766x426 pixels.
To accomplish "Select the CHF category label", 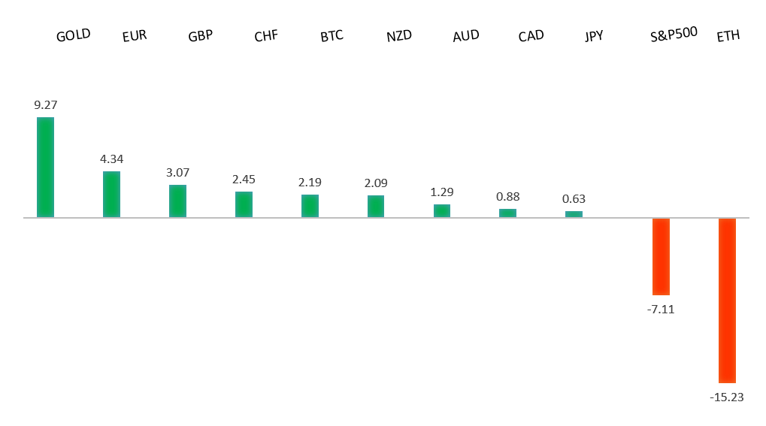I will click(x=266, y=36).
